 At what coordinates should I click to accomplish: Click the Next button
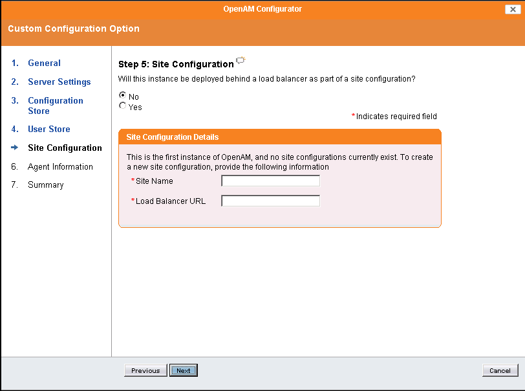pyautogui.click(x=184, y=371)
